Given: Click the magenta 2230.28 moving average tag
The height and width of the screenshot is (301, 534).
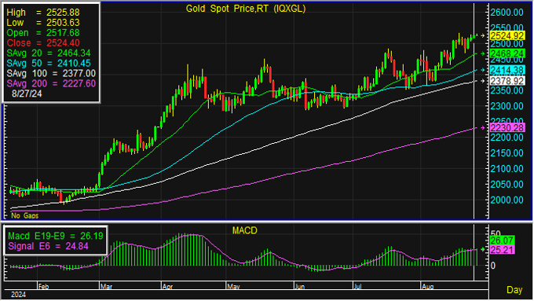Looking at the screenshot, I should click(x=507, y=128).
